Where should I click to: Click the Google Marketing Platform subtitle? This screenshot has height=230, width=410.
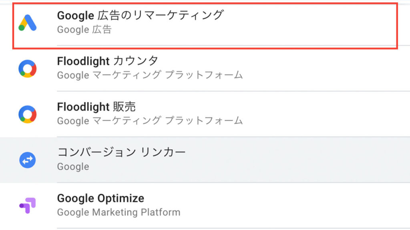click(x=119, y=212)
